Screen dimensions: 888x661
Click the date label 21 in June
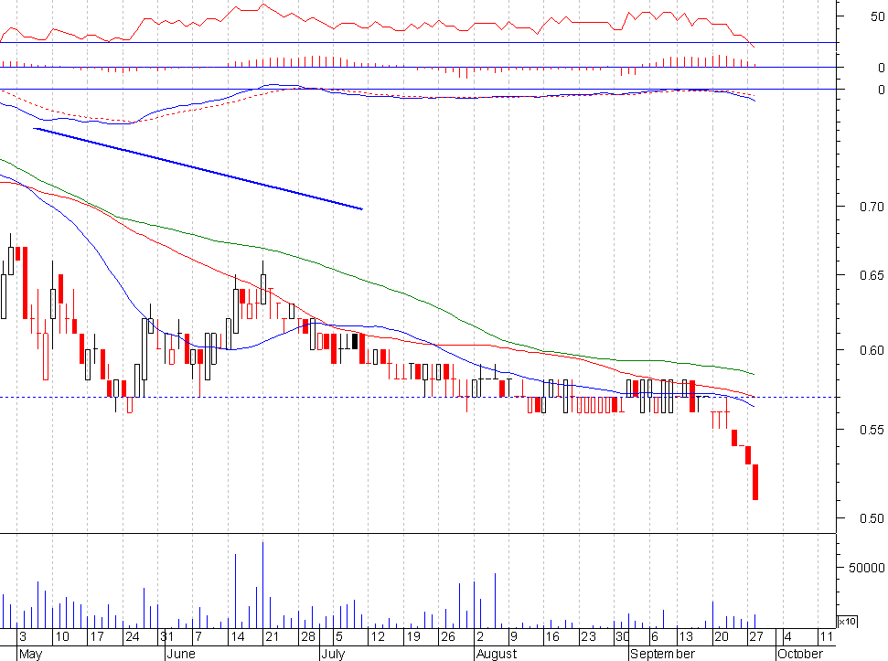pos(273,636)
